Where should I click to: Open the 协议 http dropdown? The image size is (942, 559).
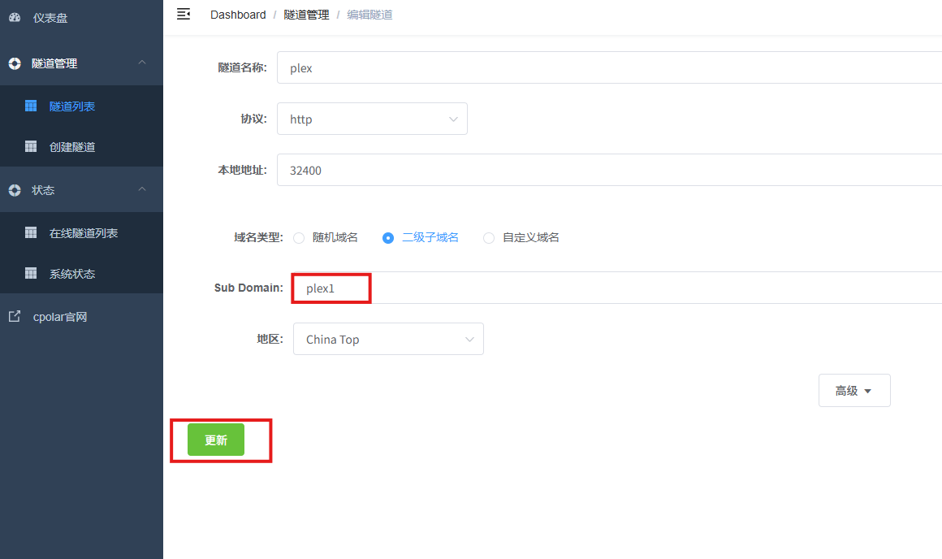click(x=372, y=119)
